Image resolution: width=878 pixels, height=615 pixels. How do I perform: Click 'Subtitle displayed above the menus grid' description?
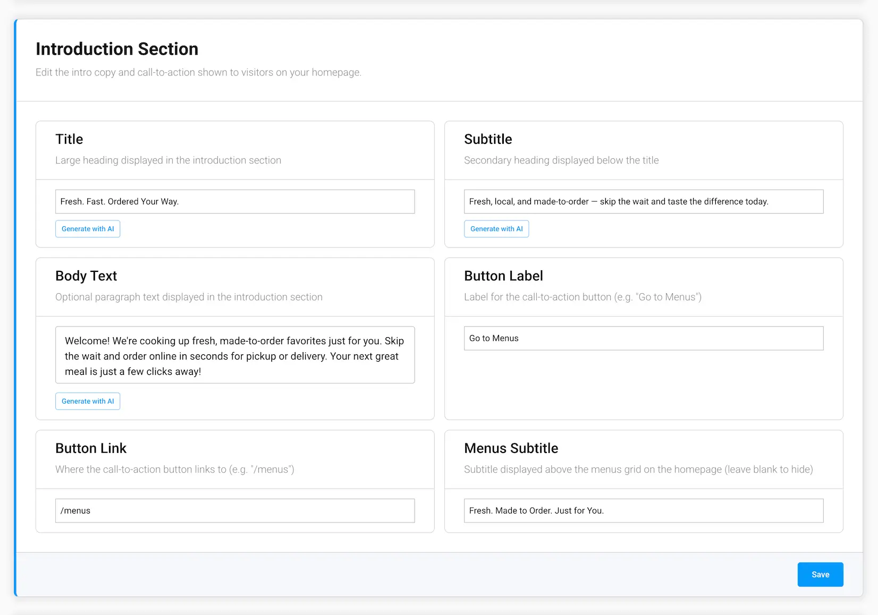point(638,469)
